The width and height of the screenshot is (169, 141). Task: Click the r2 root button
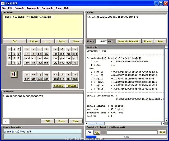click(x=62, y=49)
